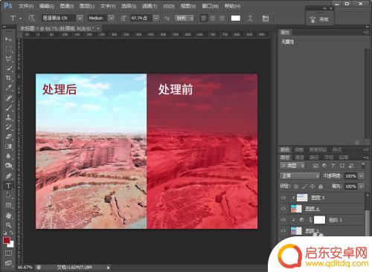Click the warp text icon

point(250,19)
